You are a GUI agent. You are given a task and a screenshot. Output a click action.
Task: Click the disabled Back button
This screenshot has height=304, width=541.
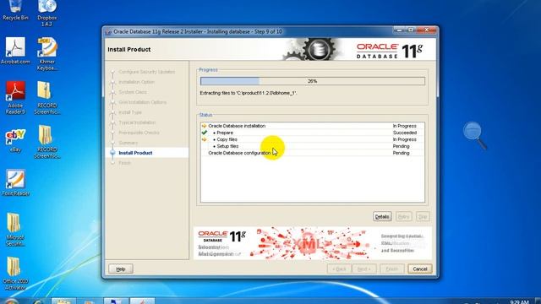tap(339, 269)
